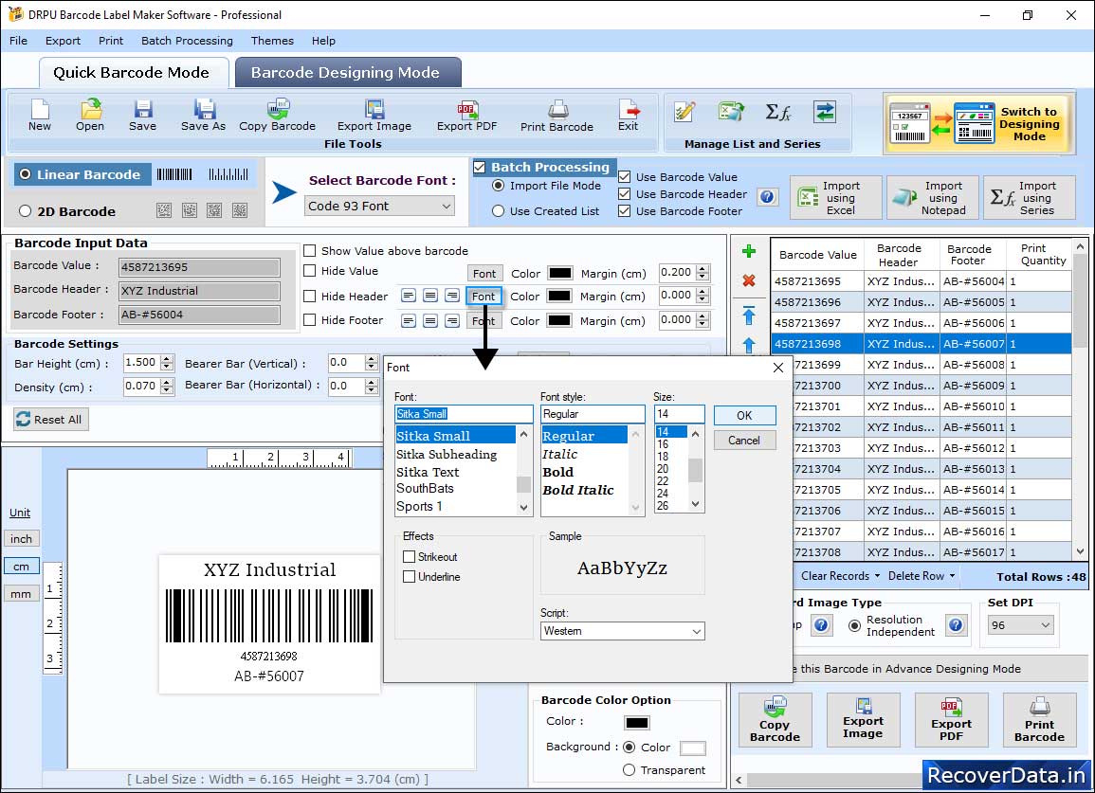The width and height of the screenshot is (1095, 793).
Task: Select Transparent background option
Action: (x=629, y=770)
